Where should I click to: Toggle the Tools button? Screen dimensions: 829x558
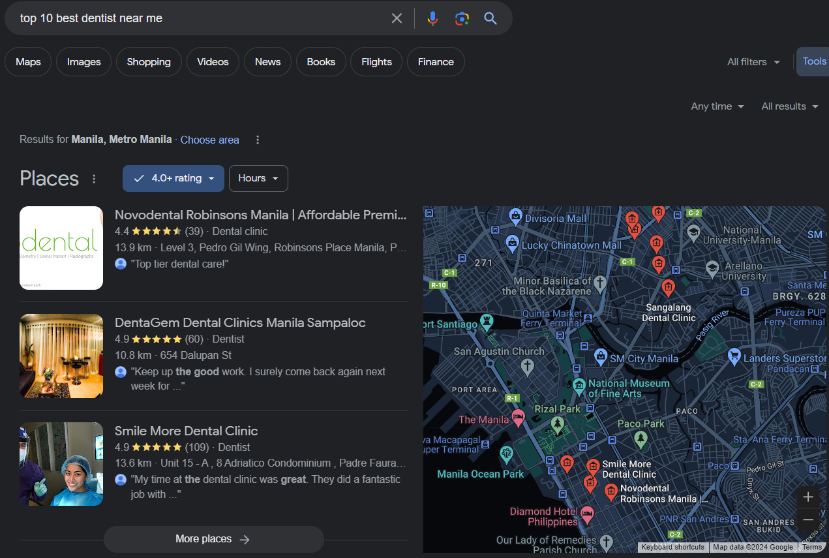(x=813, y=61)
